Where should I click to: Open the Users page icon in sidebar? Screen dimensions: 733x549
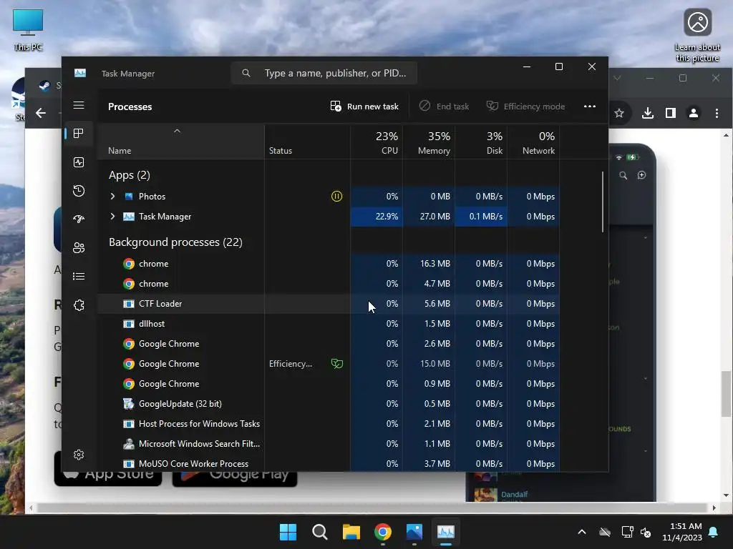pyautogui.click(x=79, y=248)
